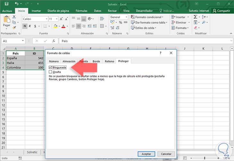Toggle bottom vertical alignment
This screenshot has width=234, height=161.
[84, 19]
